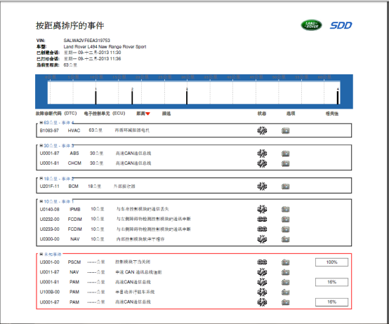The width and height of the screenshot is (389, 324).
Task: Click the status icon for U0011-87 NAV
Action: coord(262,272)
